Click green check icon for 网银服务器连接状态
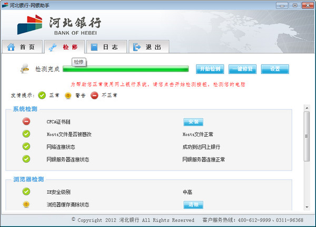 pos(26,159)
